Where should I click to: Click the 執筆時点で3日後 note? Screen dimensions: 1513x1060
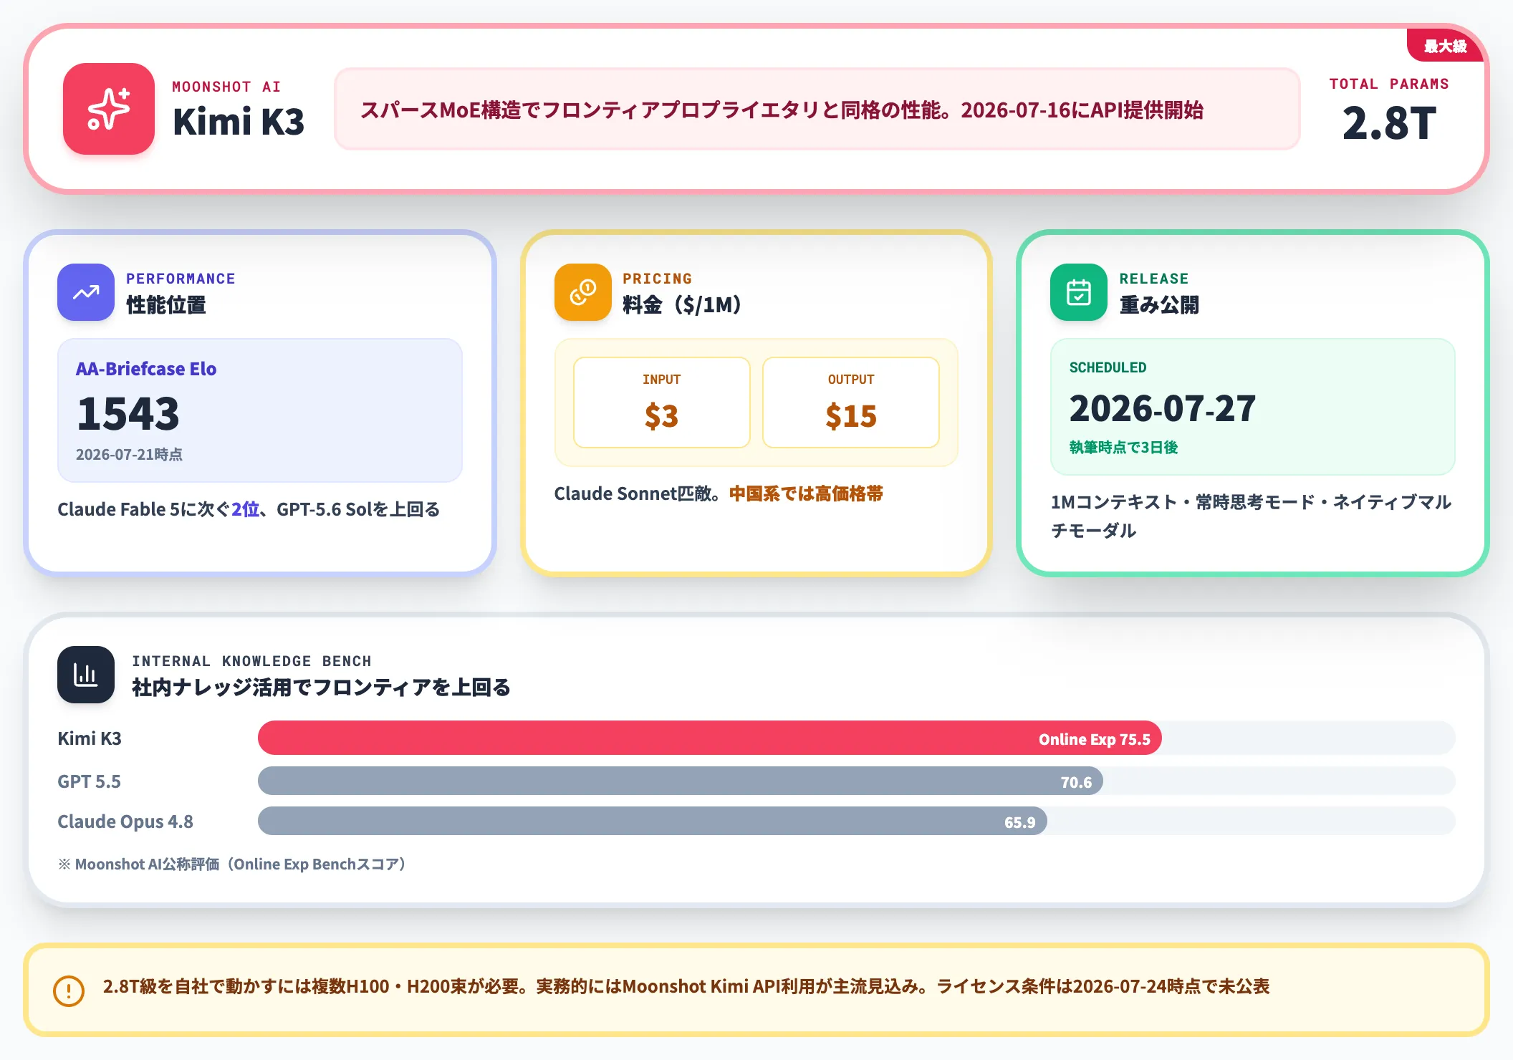pyautogui.click(x=1123, y=448)
